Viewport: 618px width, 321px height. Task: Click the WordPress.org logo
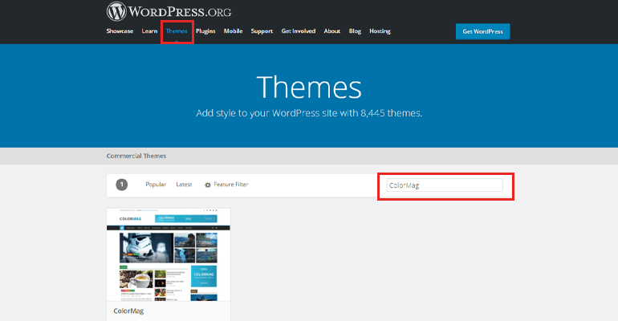[x=169, y=11]
